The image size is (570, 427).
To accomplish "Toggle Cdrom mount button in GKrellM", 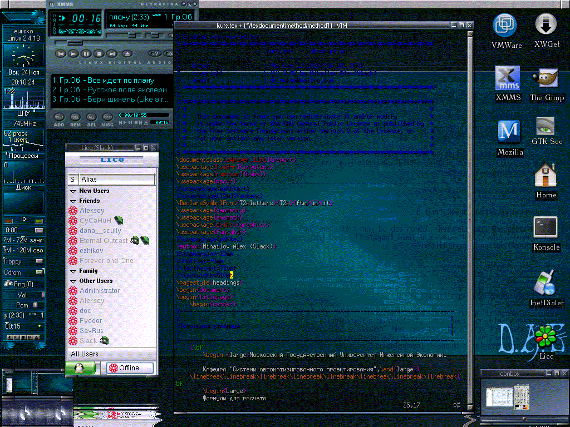I will click(40, 272).
